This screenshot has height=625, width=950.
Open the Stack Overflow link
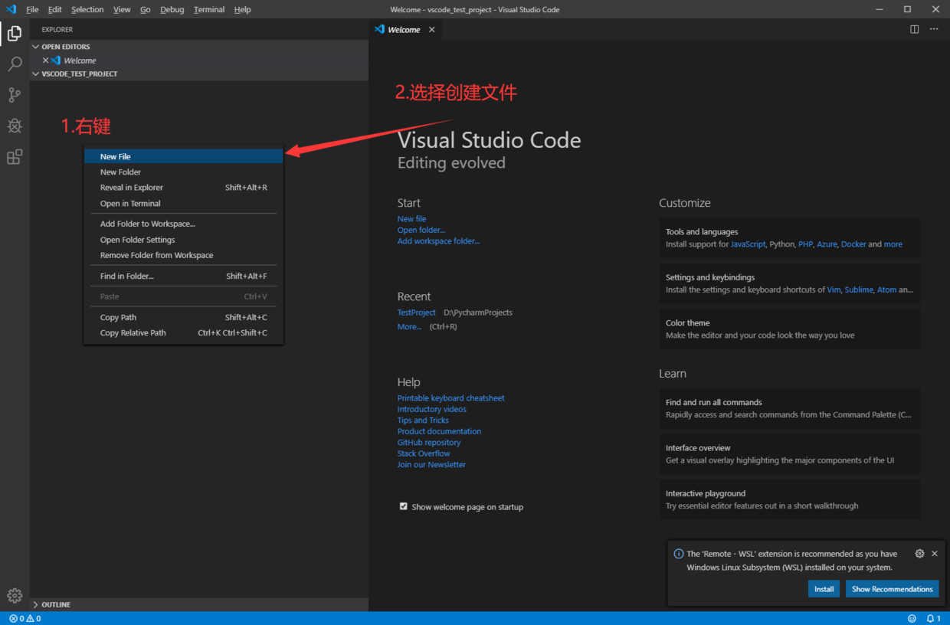[424, 453]
